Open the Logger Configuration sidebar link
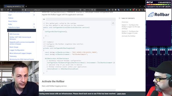This screenshot has height=96, width=172. (x=17, y=50)
